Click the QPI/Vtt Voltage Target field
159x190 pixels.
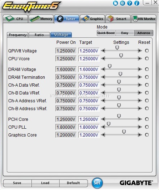pyautogui.click(x=89, y=51)
